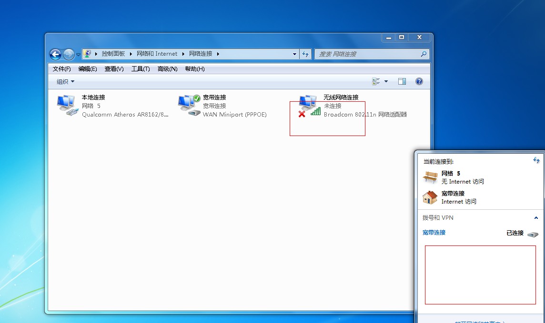
Task: Open the 文件(F) menu
Action: pos(61,69)
